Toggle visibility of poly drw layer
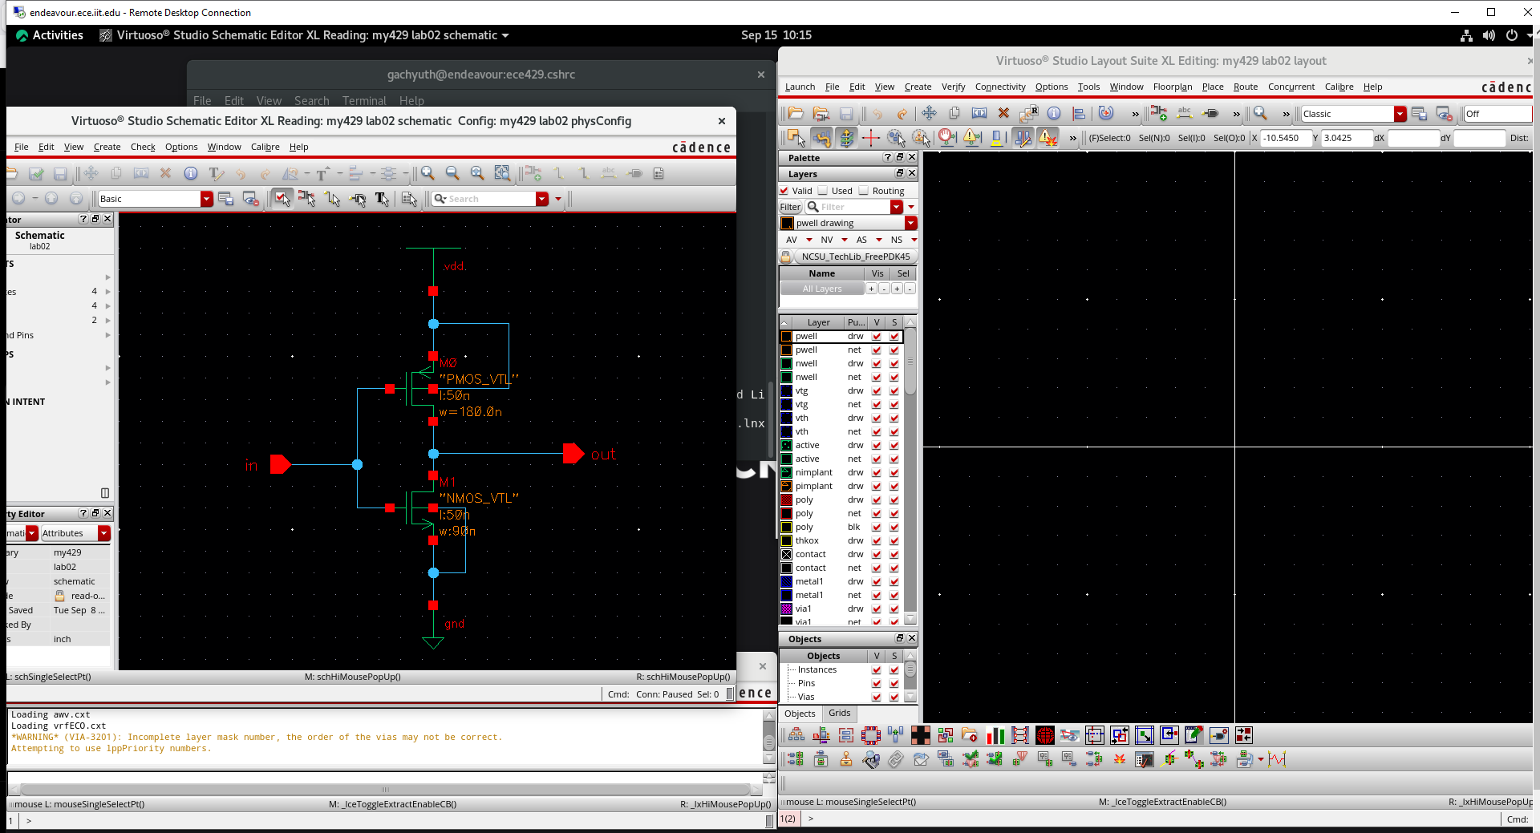Viewport: 1540px width, 833px height. (x=877, y=500)
